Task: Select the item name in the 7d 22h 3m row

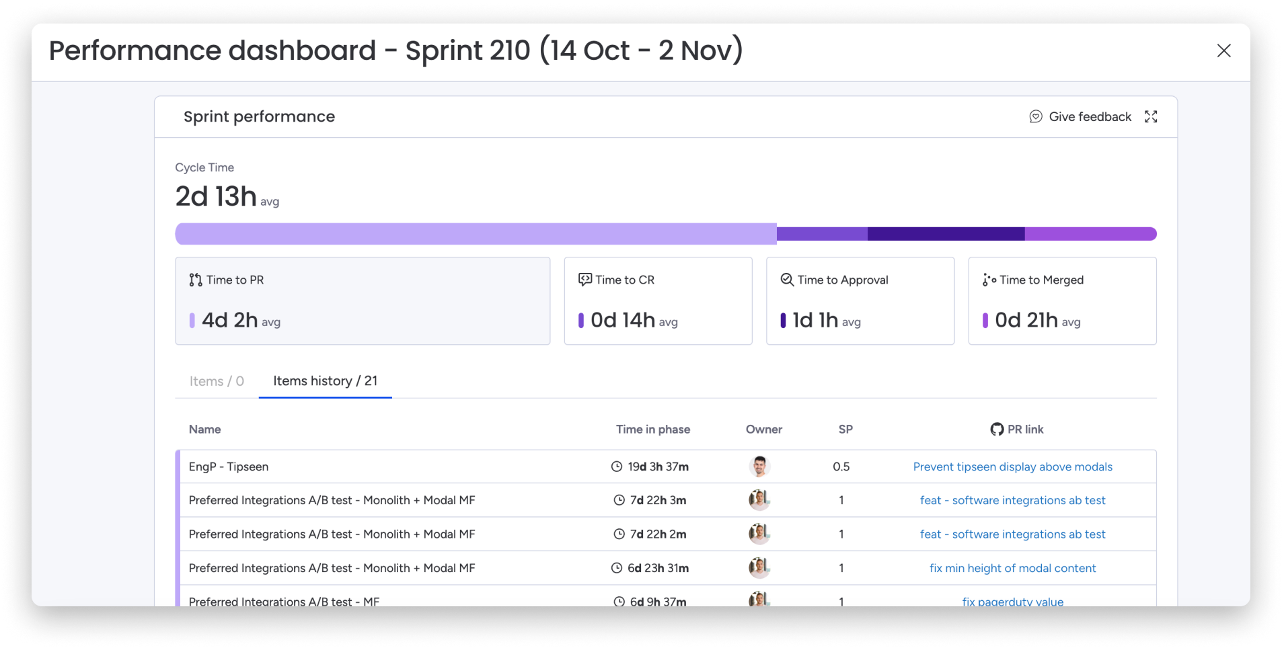Action: pyautogui.click(x=332, y=500)
